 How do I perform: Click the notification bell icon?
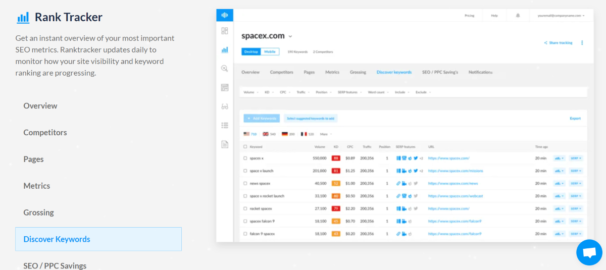[518, 16]
